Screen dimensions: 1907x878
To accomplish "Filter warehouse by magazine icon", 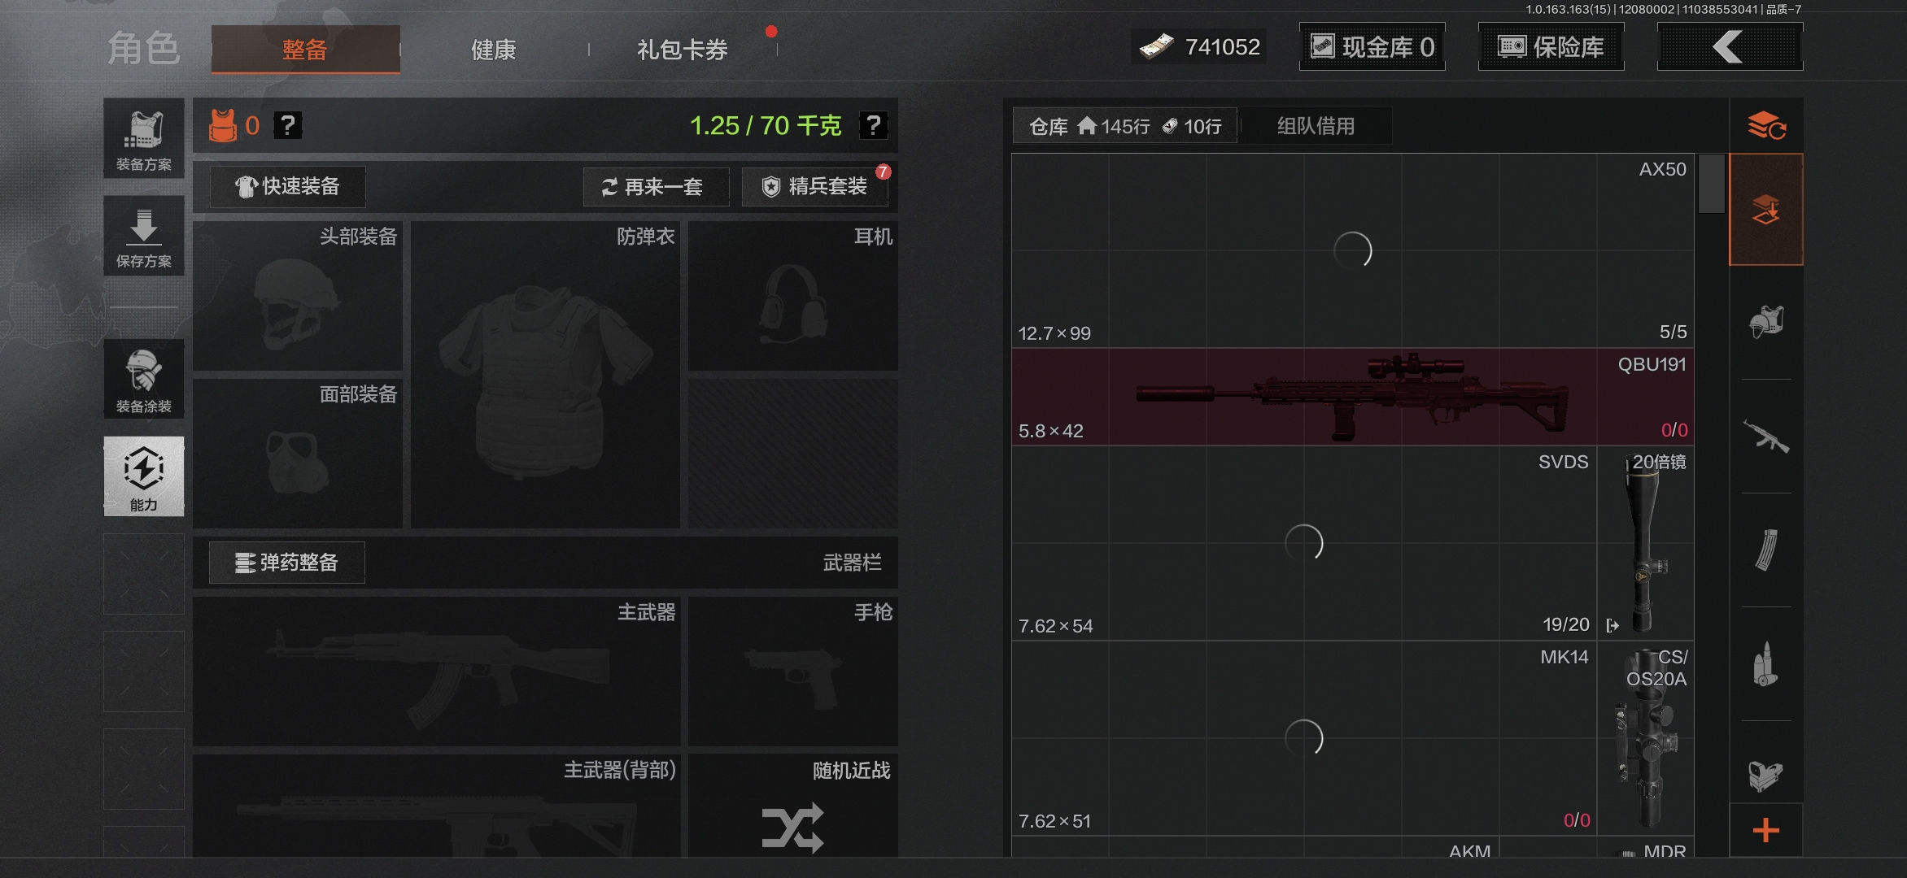I will point(1765,550).
